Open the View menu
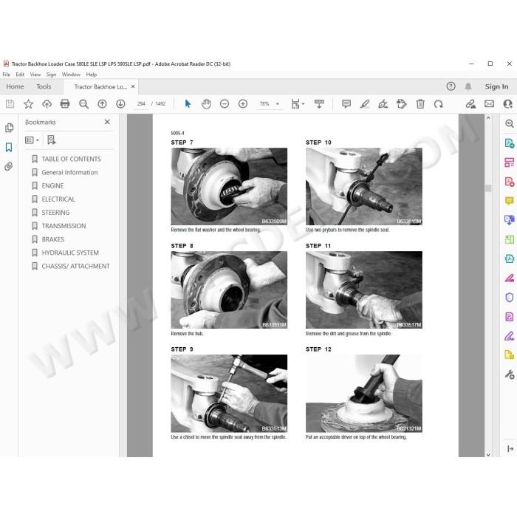 click(x=35, y=75)
